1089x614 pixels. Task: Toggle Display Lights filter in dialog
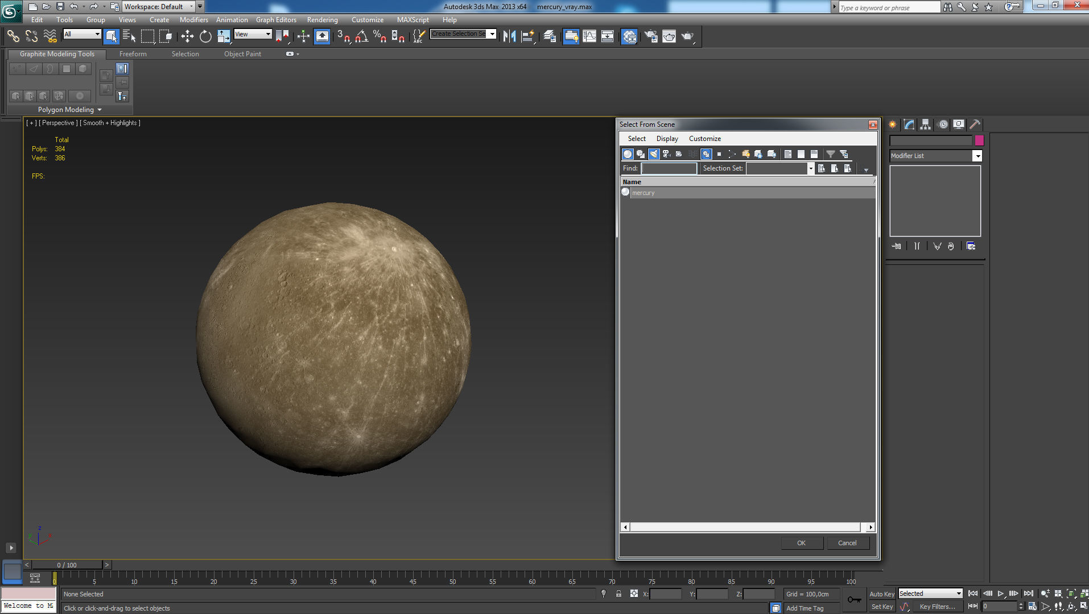pyautogui.click(x=654, y=154)
